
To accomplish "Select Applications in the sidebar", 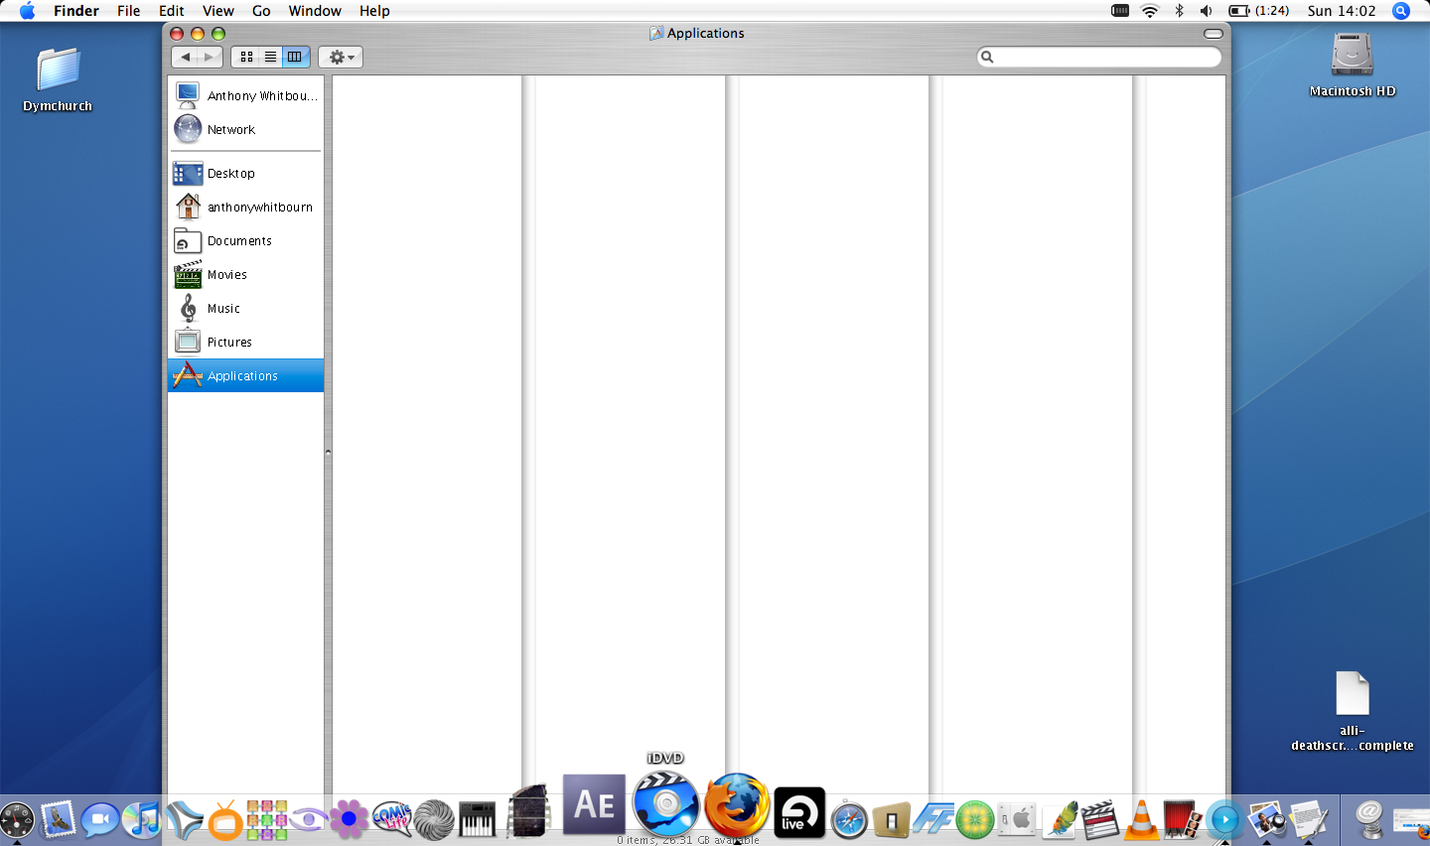I will 246,375.
